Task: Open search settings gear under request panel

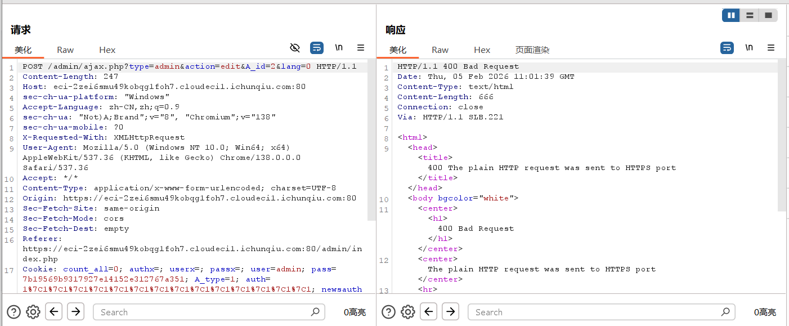Action: [33, 311]
